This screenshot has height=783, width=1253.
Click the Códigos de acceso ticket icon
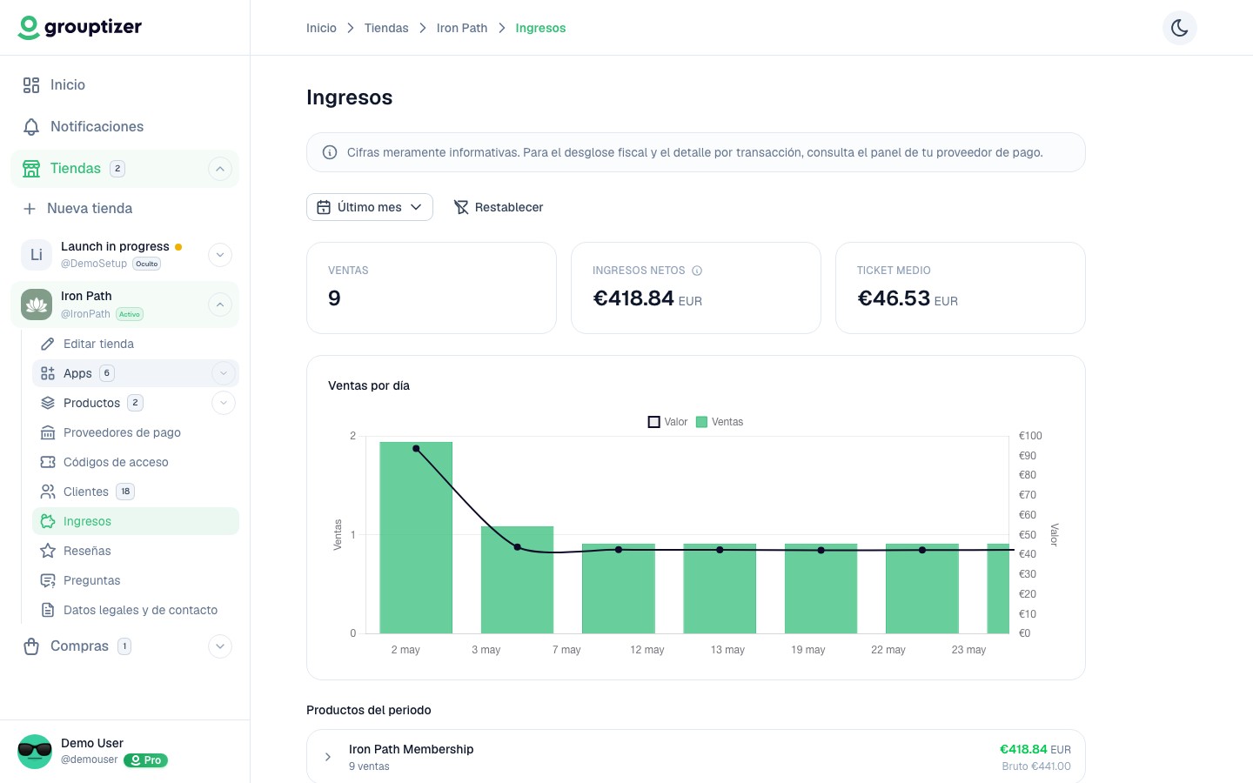point(48,462)
